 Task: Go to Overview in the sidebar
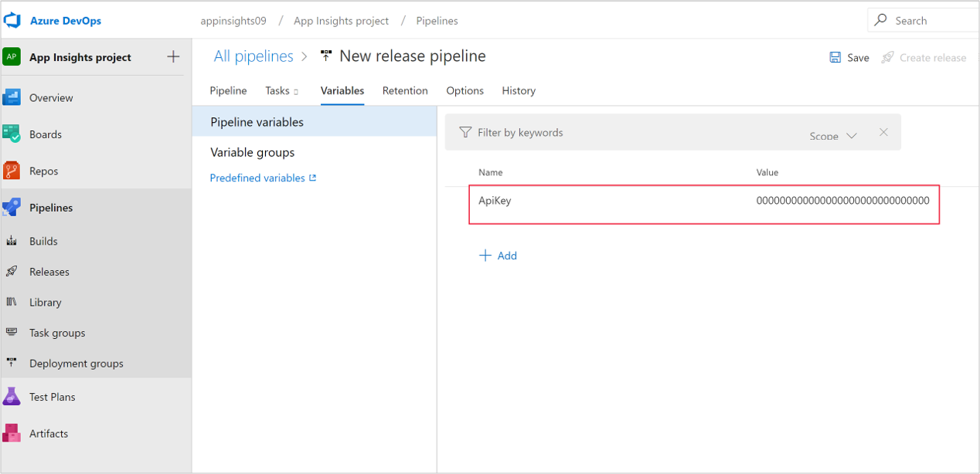[x=51, y=98]
